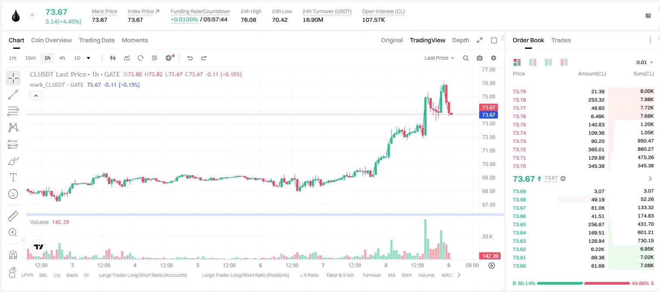This screenshot has width=660, height=292.
Task: Switch chart view to Depth
Action: (460, 40)
